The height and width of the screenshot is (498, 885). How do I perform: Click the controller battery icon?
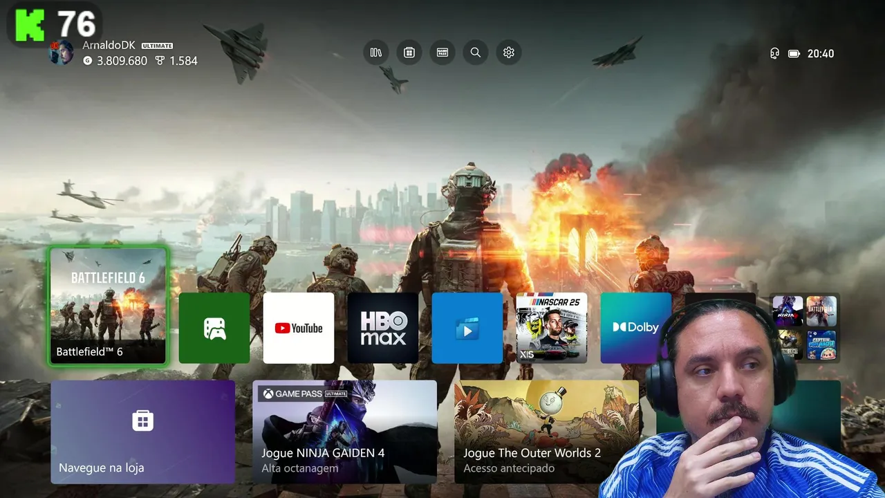click(794, 53)
